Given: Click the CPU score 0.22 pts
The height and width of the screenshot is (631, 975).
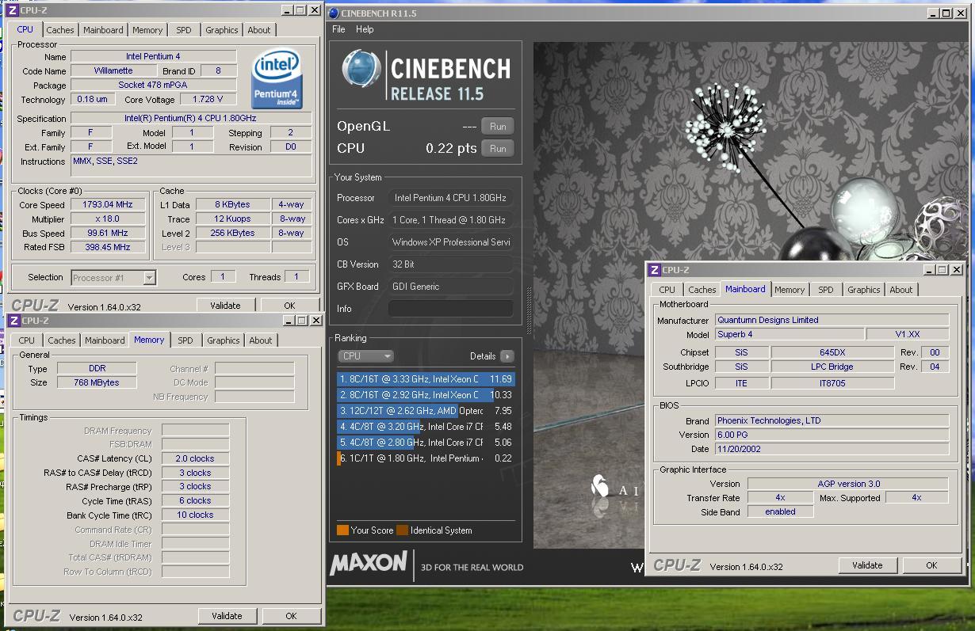Looking at the screenshot, I should (x=451, y=149).
